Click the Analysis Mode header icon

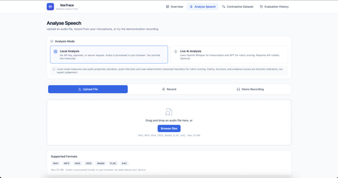coord(52,41)
